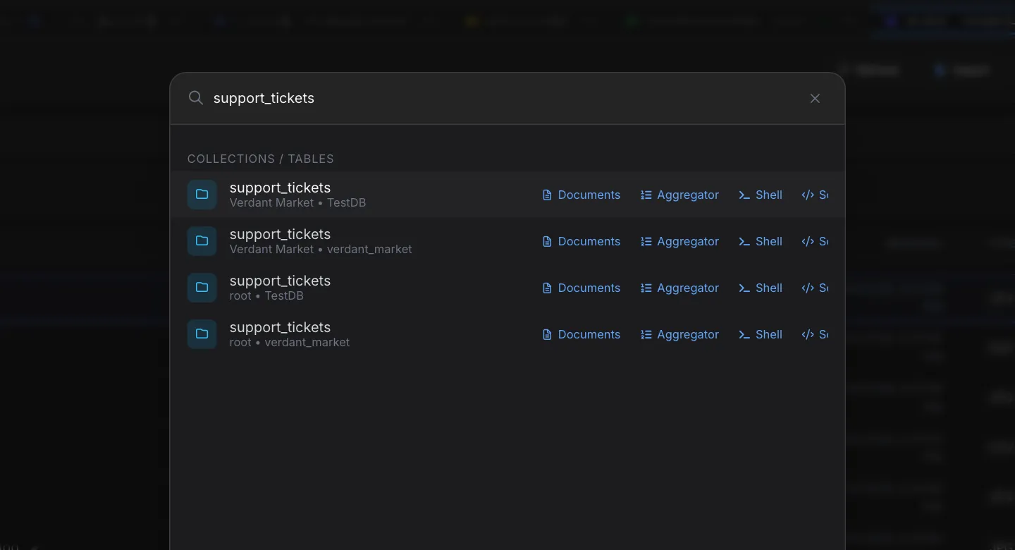Image resolution: width=1015 pixels, height=550 pixels.
Task: Open Aggregator for root • verdant_market support_tickets
Action: point(679,334)
